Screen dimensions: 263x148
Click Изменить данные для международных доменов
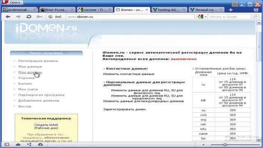(143, 101)
